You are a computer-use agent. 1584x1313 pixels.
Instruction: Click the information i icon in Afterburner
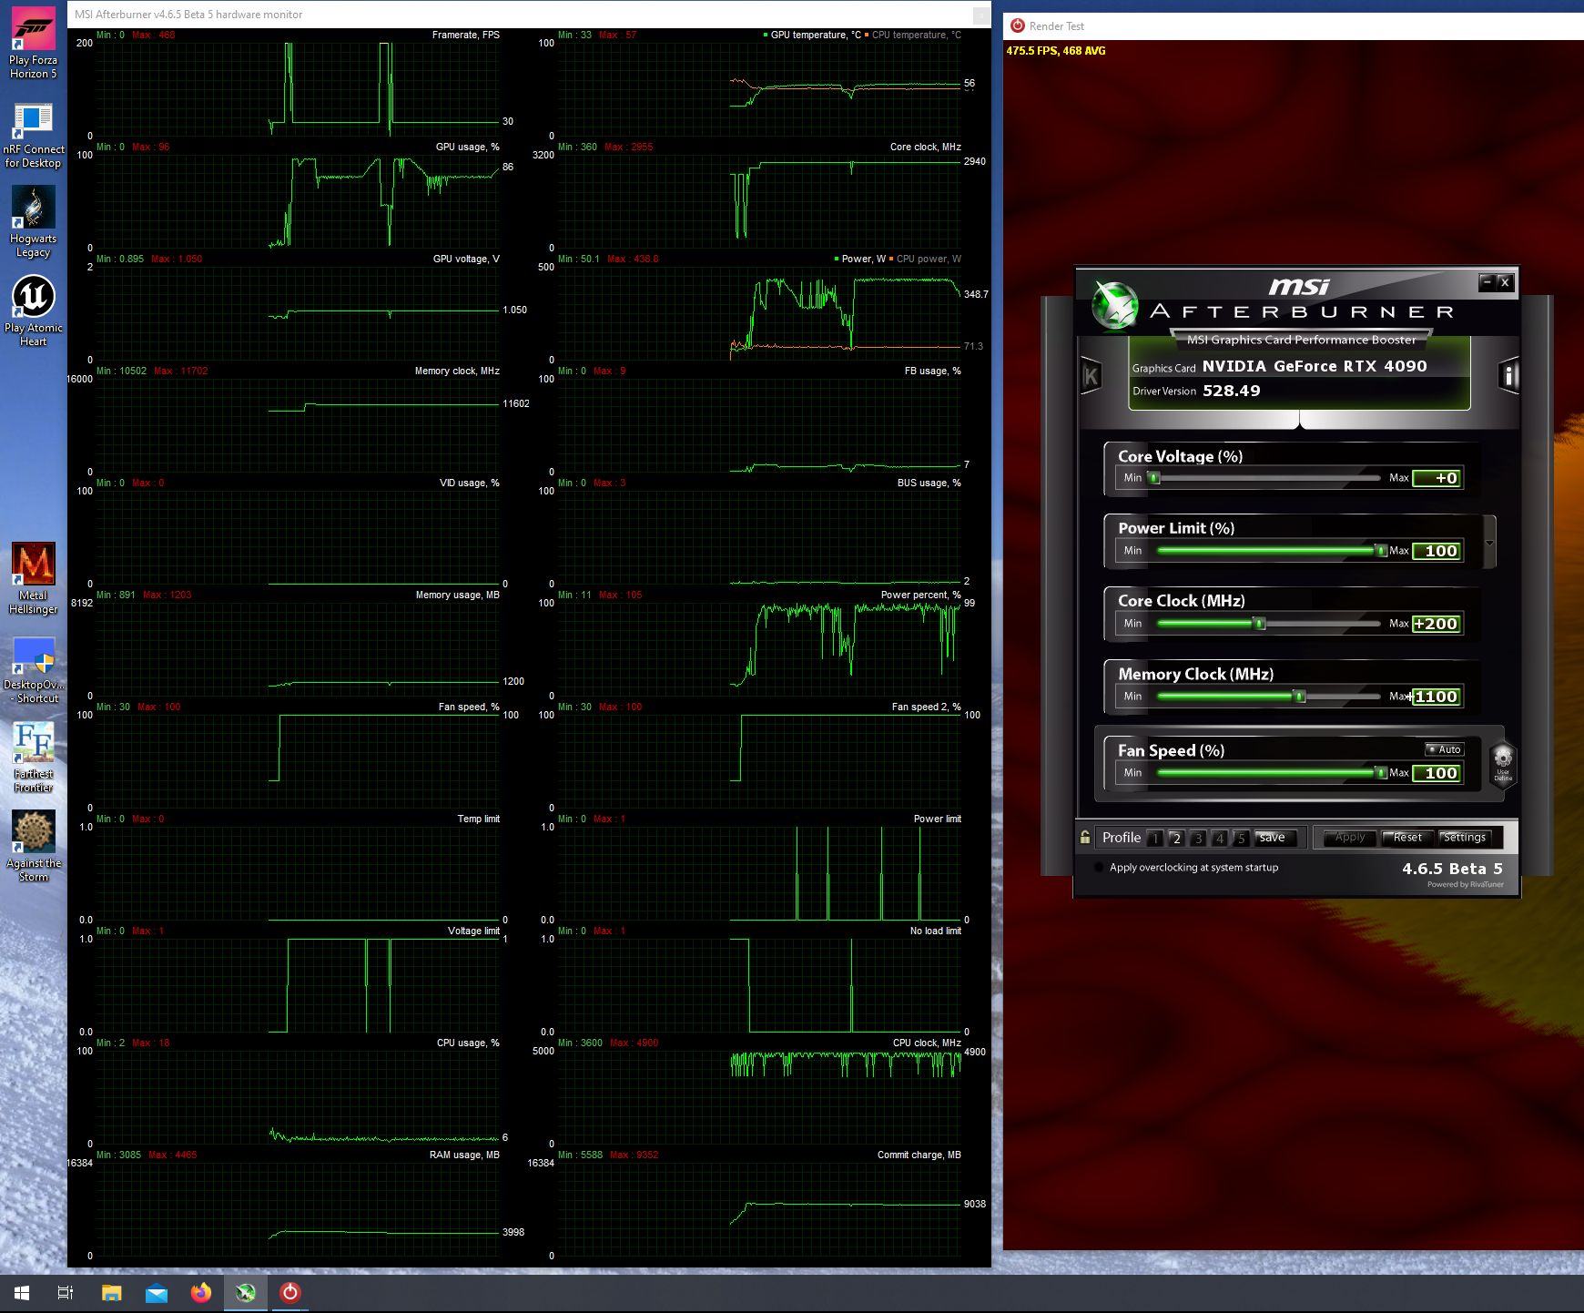(x=1509, y=375)
